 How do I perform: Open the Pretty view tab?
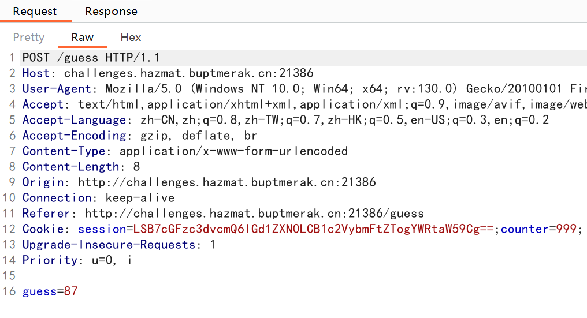click(x=29, y=37)
